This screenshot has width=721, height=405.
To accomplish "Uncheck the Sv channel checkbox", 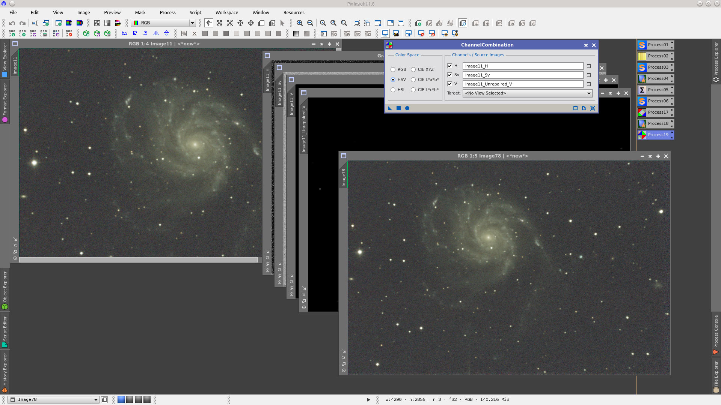I will (449, 75).
